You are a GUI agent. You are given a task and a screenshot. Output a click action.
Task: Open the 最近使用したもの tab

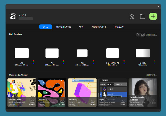pyautogui.click(x=64, y=27)
